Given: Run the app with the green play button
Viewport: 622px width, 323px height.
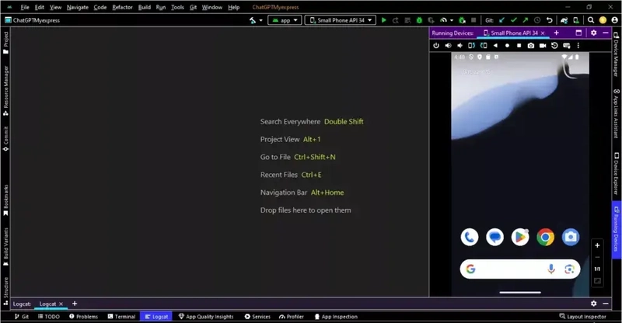Looking at the screenshot, I should (x=384, y=20).
